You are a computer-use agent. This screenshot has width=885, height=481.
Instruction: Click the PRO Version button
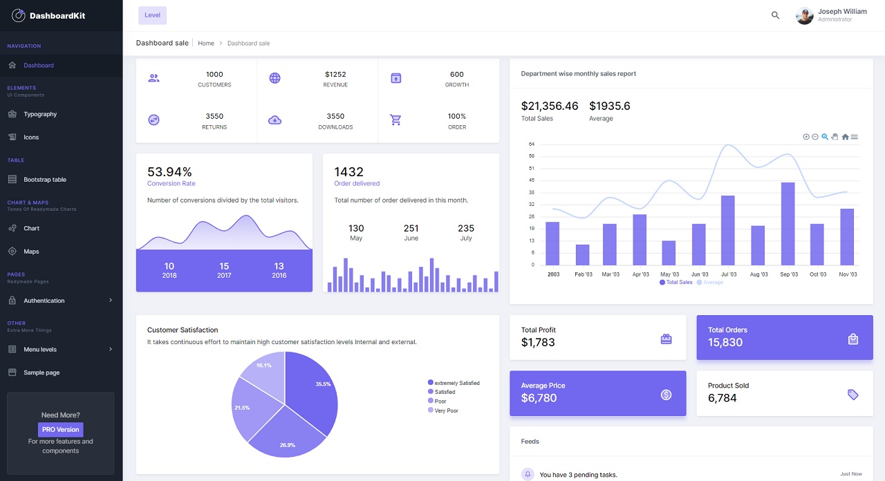[x=60, y=429]
